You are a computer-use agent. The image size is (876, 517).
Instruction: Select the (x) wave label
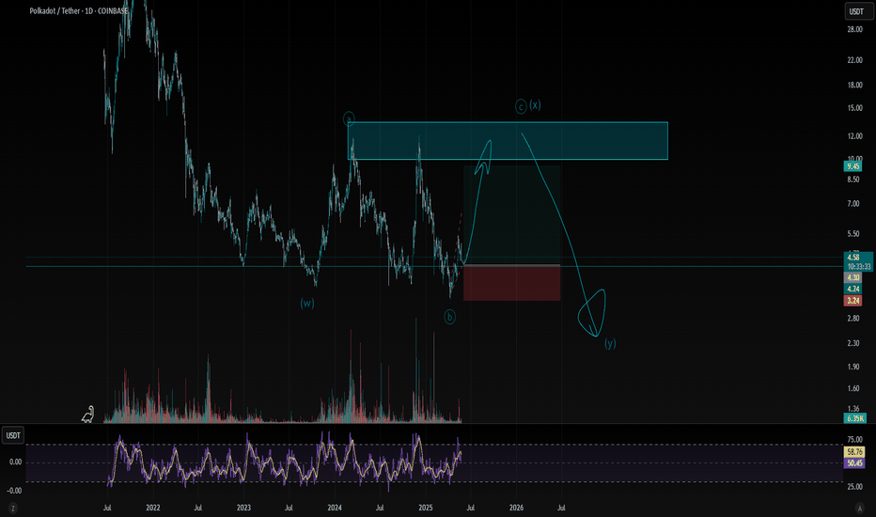click(x=535, y=104)
